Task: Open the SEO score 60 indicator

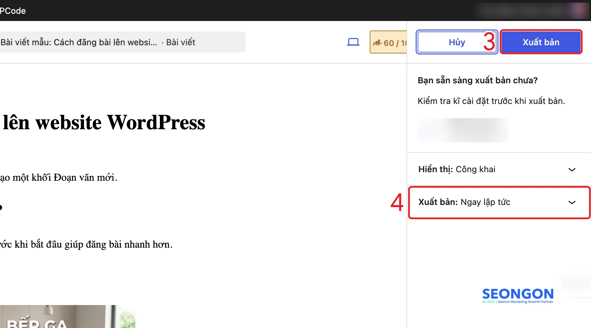Action: pyautogui.click(x=388, y=42)
